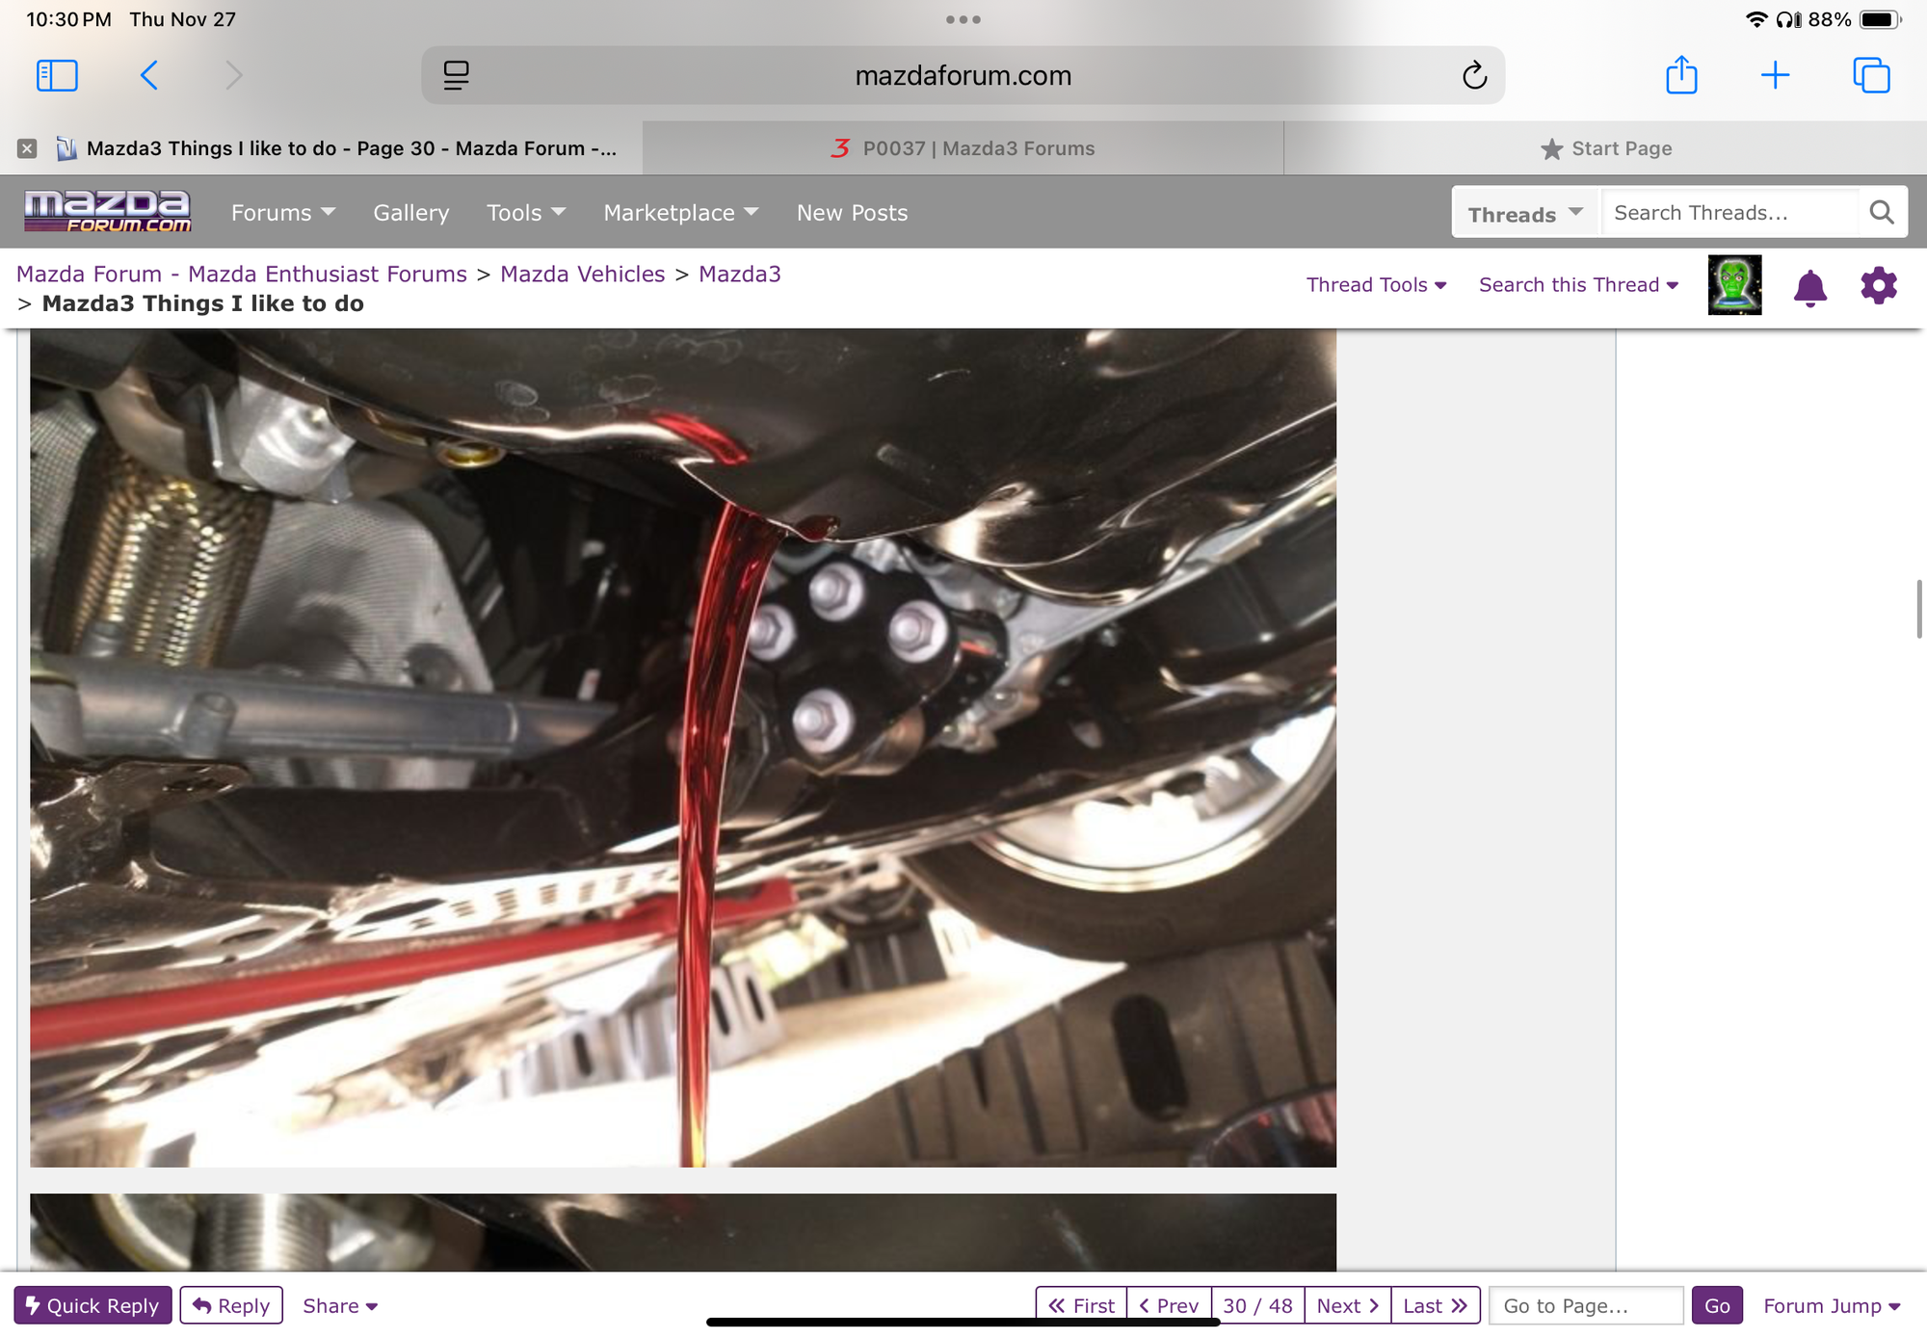Open forum settings gear
Screen dimensions: 1927x1339
click(1879, 286)
